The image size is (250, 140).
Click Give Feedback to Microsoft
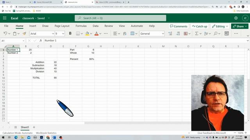click(x=212, y=133)
